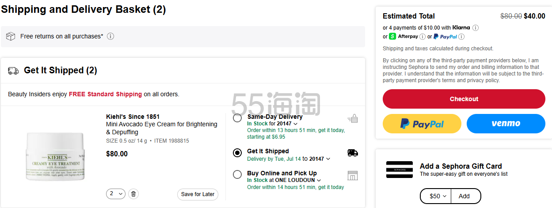Viewport: 552px width, 208px height.
Task: Click the Afterpay info icon
Action: (422, 37)
